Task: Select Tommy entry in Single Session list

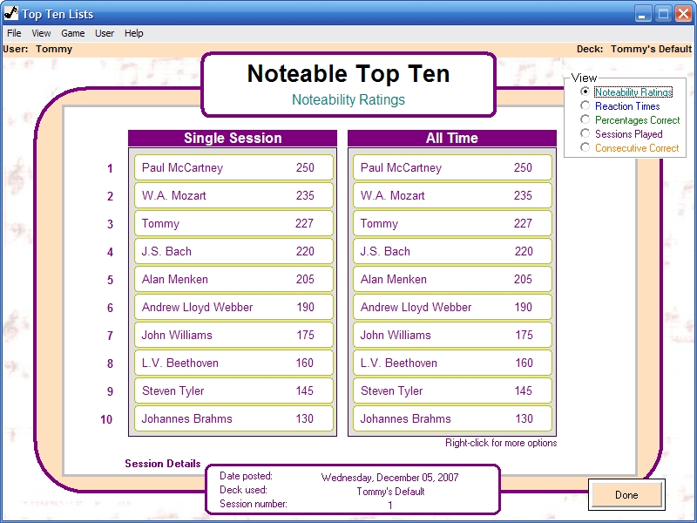Action: click(233, 223)
